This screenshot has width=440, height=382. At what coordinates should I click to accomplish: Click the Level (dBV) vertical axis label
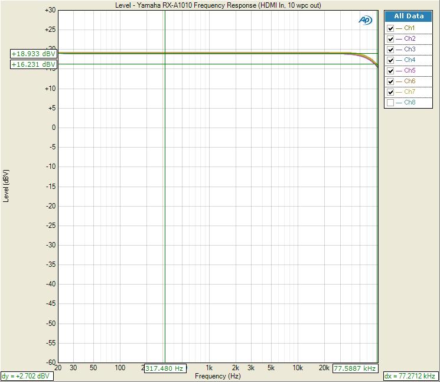click(6, 185)
